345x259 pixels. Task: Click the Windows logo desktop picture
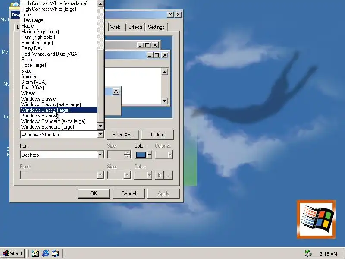coord(316,219)
